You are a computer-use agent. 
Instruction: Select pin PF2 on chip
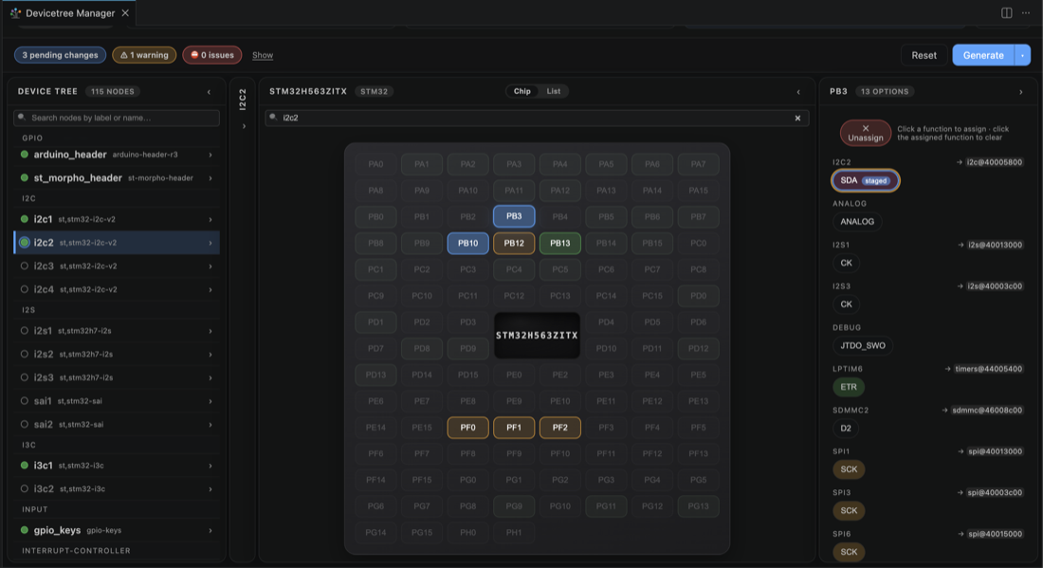560,427
